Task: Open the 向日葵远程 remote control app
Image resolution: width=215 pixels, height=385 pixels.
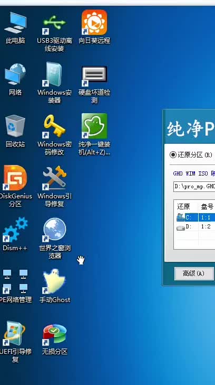Action: (94, 27)
